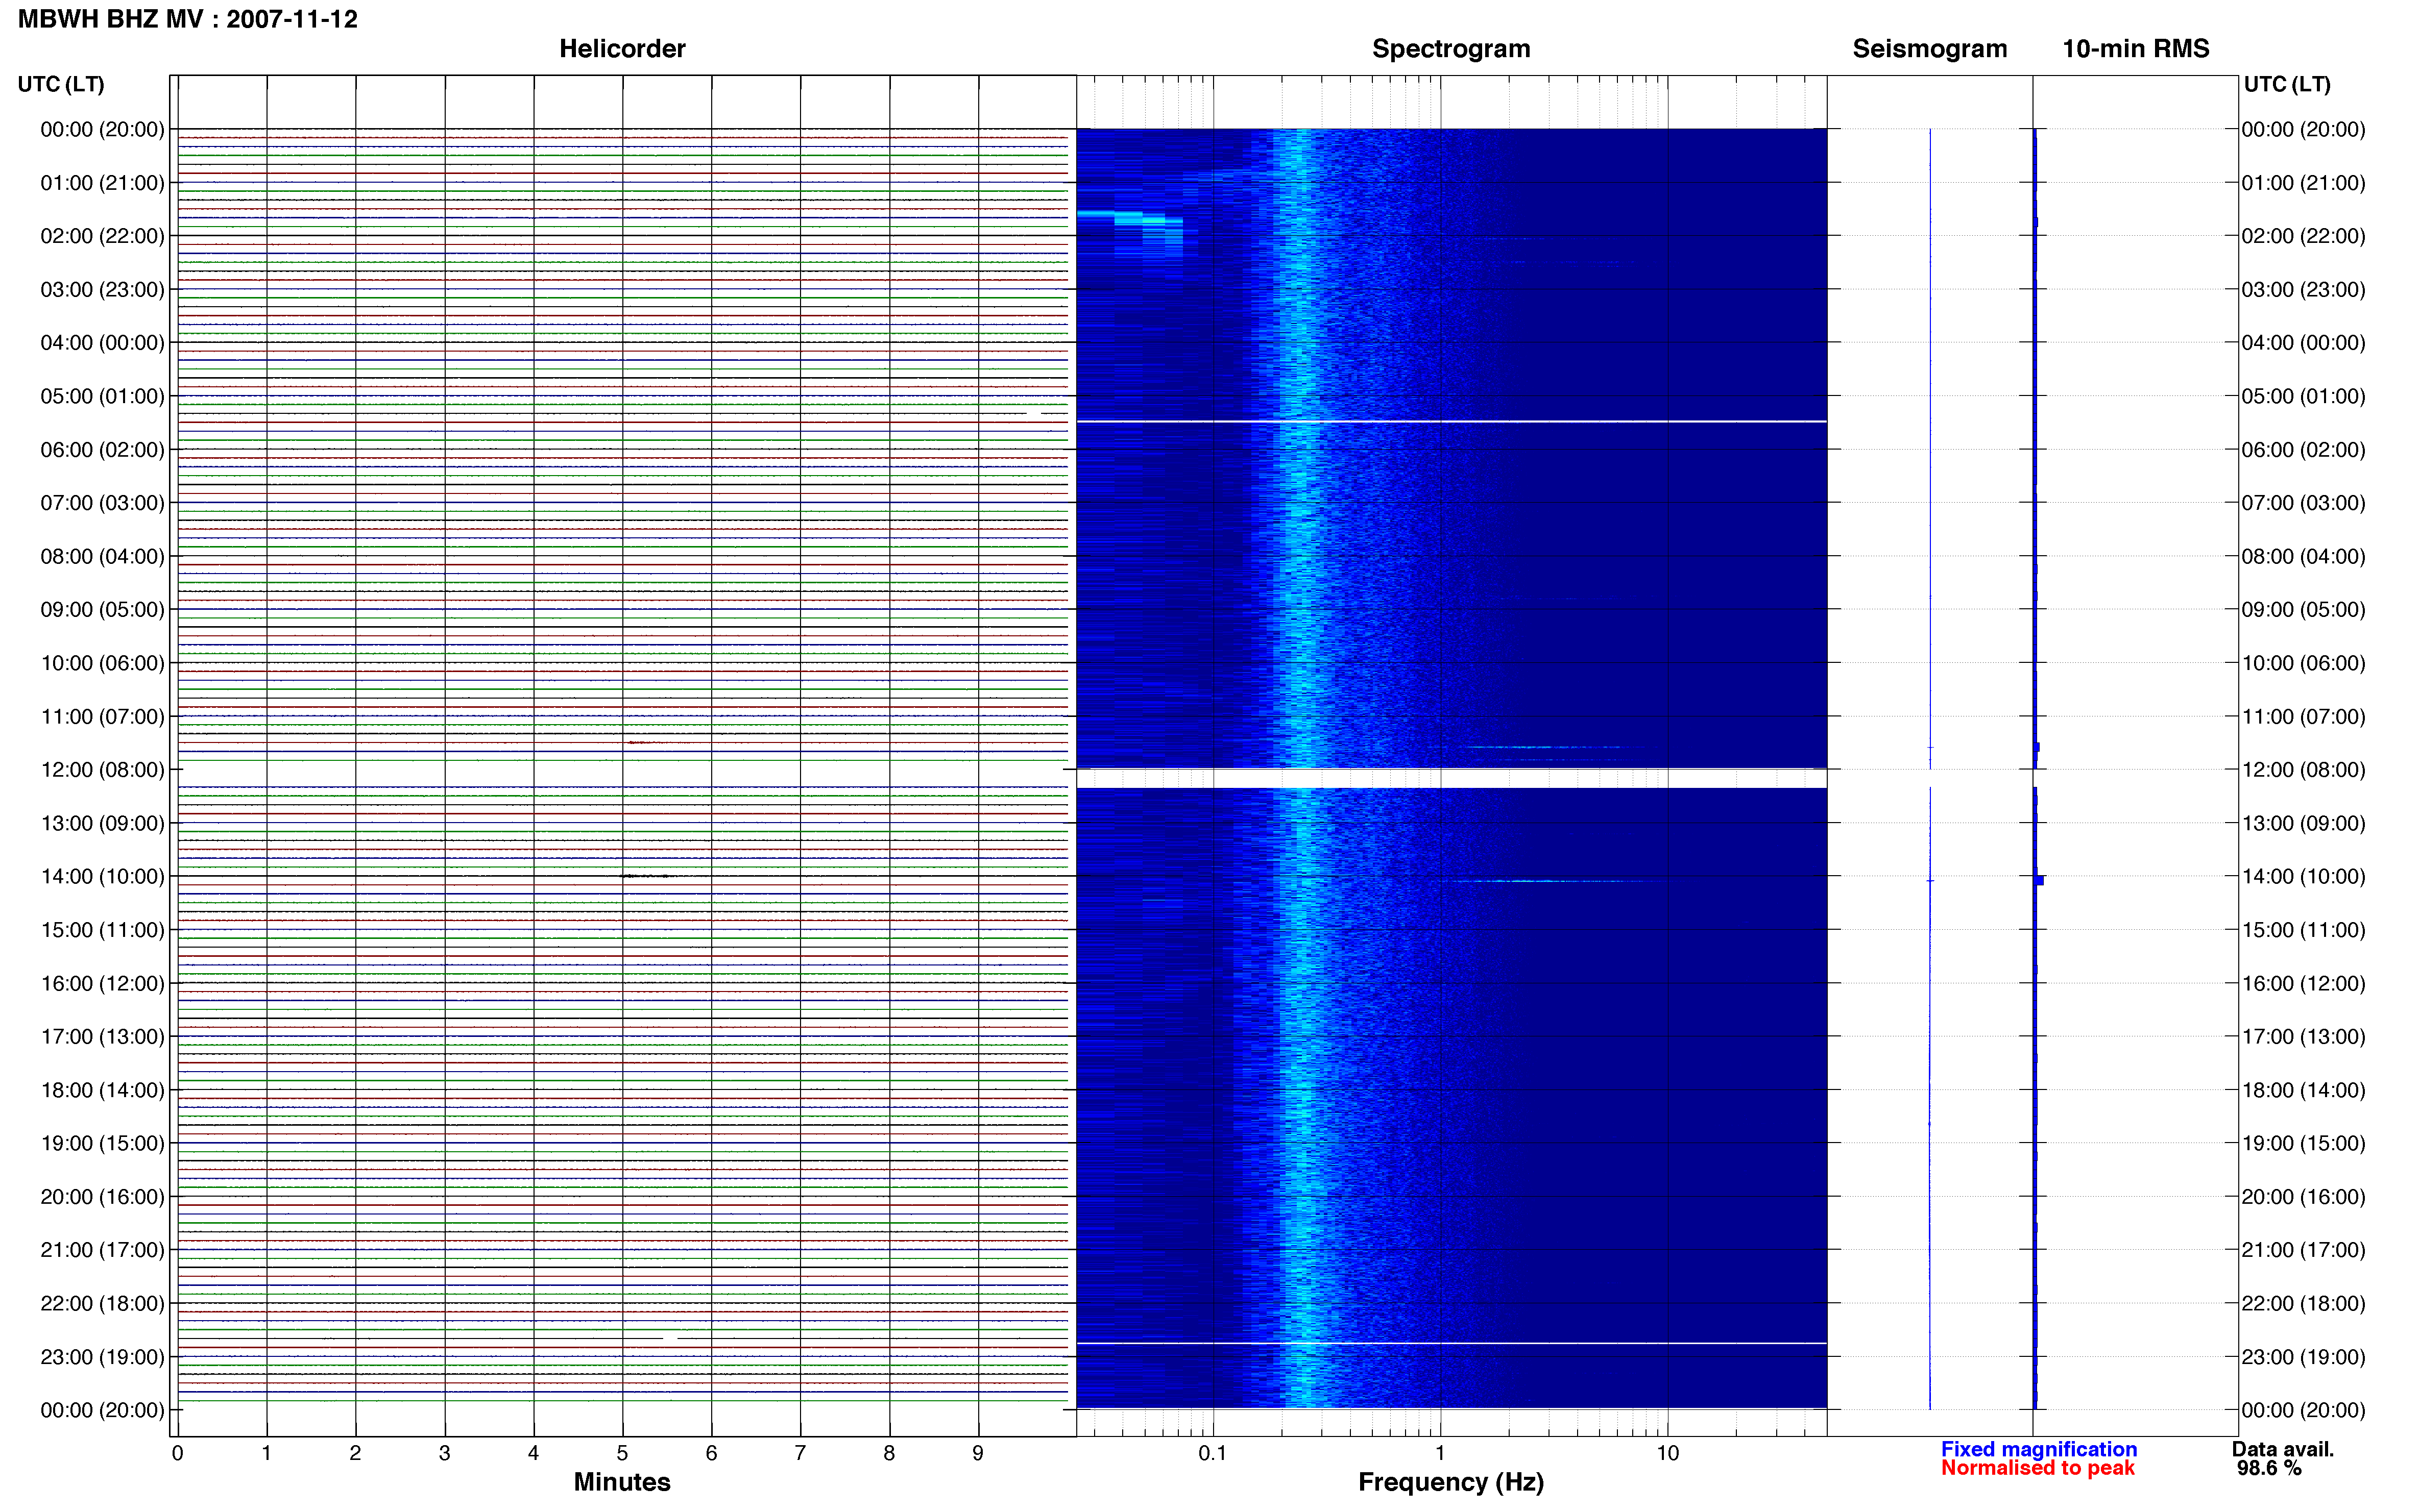Click the 'UTC (LT)' label beside the RMS panel
Image resolution: width=2420 pixels, height=1512 pixels.
click(2287, 84)
